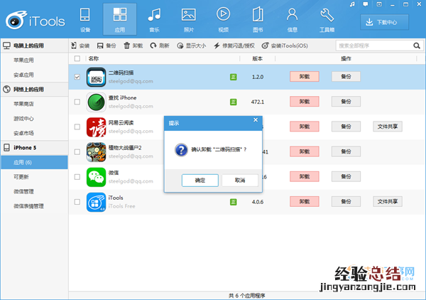This screenshot has width=426, height=300.
Task: Open the 音乐 (Music) section icon
Action: click(153, 19)
